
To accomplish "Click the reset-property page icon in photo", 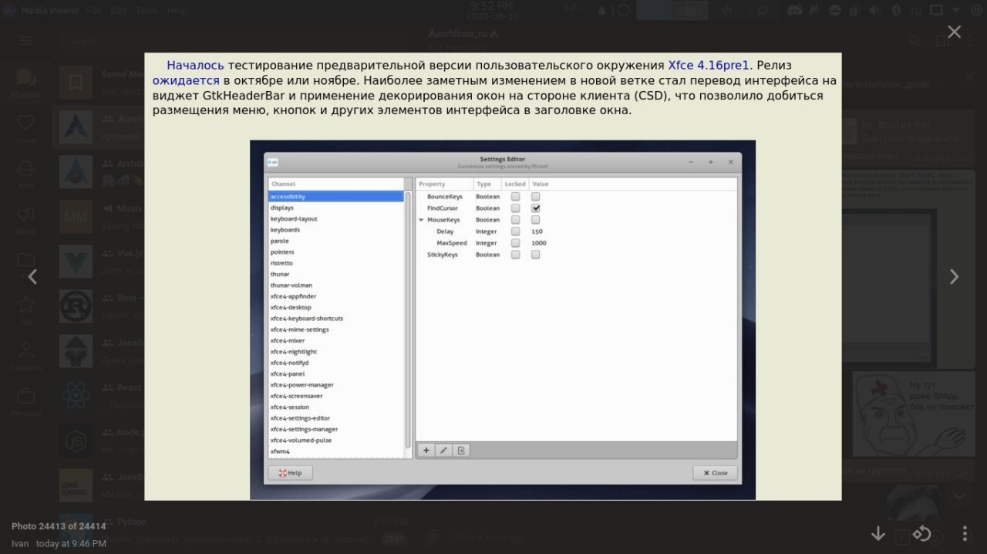I will pyautogui.click(x=461, y=451).
